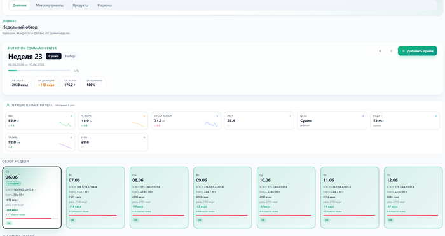The image size is (445, 236).
Task: Click the OK badge on the 06.06 card
Action: (9, 223)
